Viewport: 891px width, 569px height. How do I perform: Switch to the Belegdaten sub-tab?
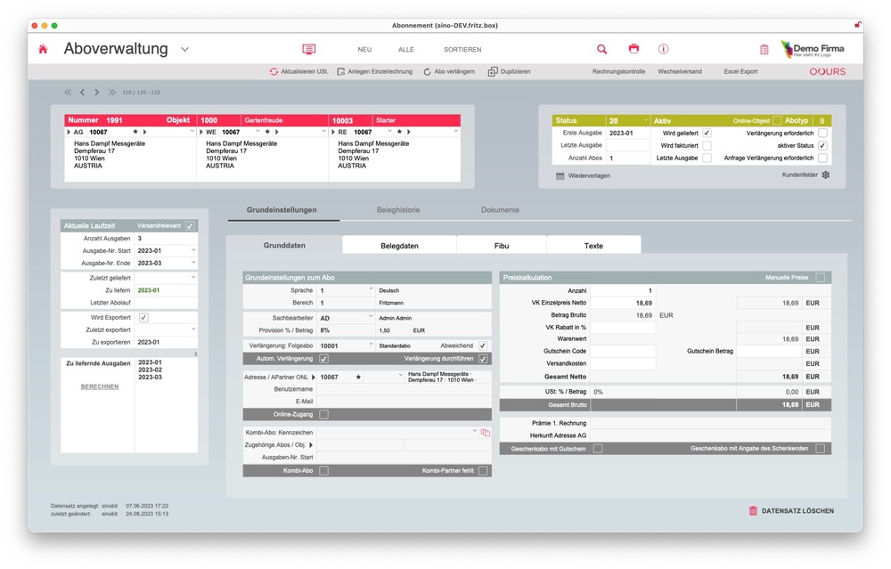pos(399,245)
